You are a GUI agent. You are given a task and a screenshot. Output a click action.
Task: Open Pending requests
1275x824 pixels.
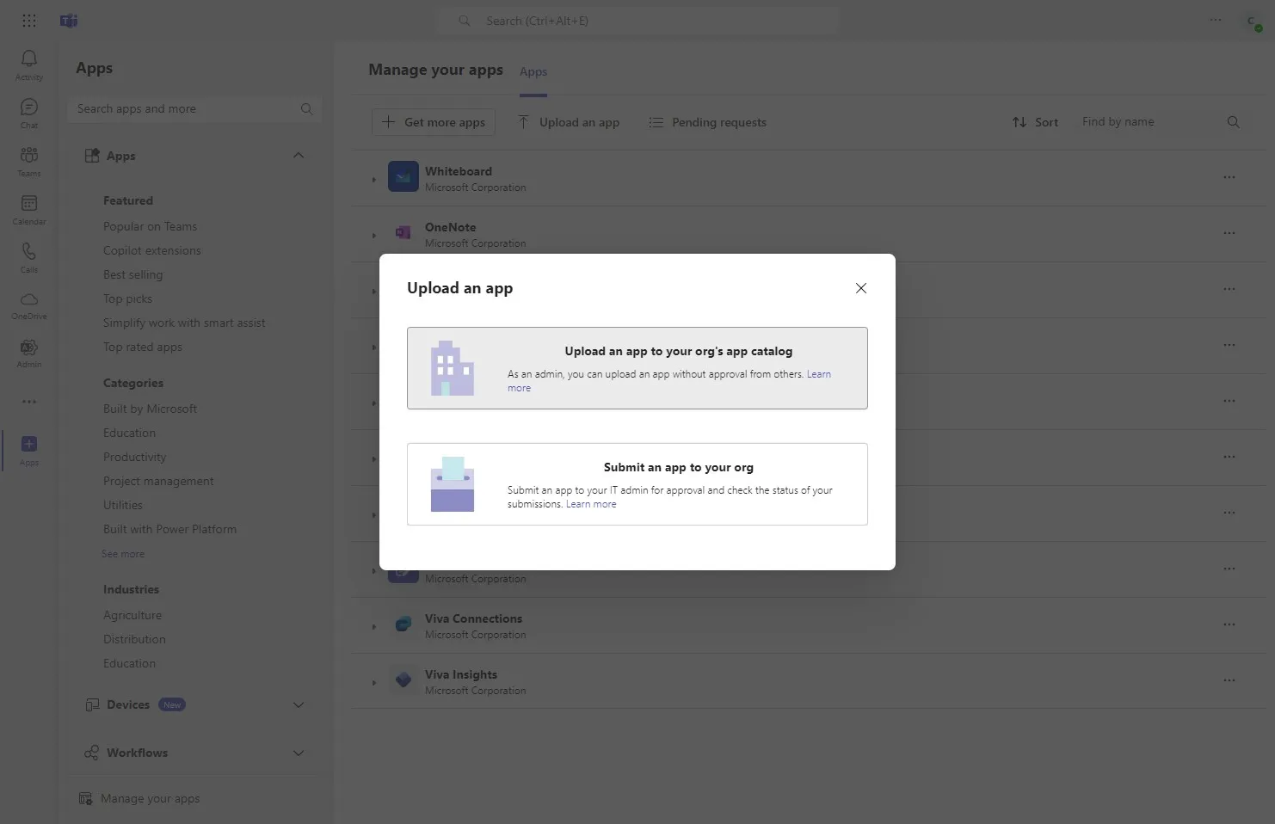(707, 122)
